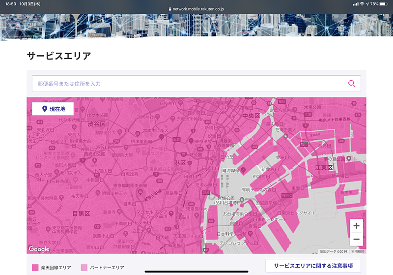393x275 pixels.
Task: Open 利用規約 link on map
Action: point(358,251)
